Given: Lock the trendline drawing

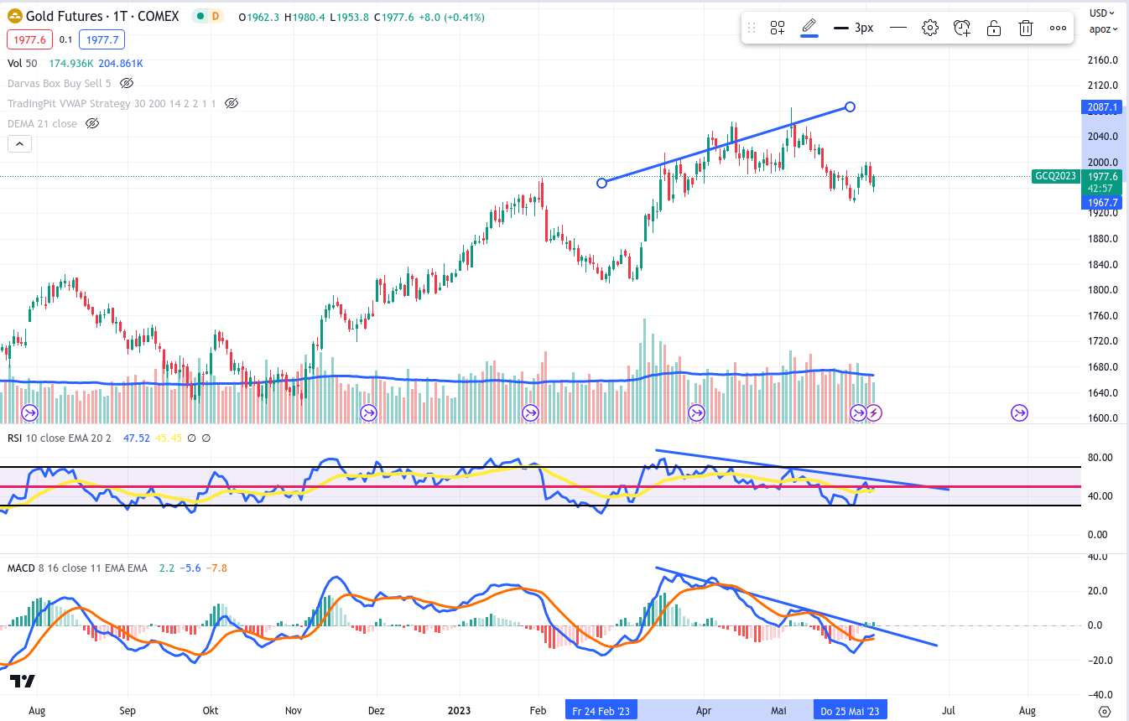Looking at the screenshot, I should [x=993, y=27].
